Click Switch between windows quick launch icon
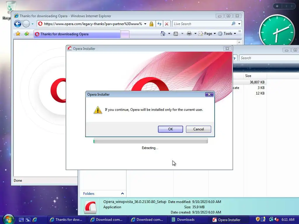Image resolution: width=299 pixels, height=224 pixels. pyautogui.click(x=28, y=220)
